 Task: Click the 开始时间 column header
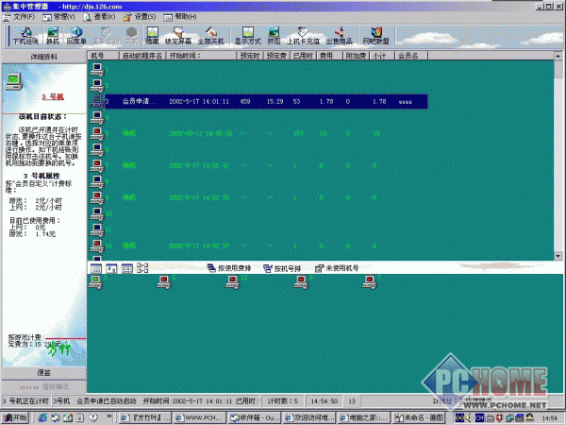coord(201,56)
